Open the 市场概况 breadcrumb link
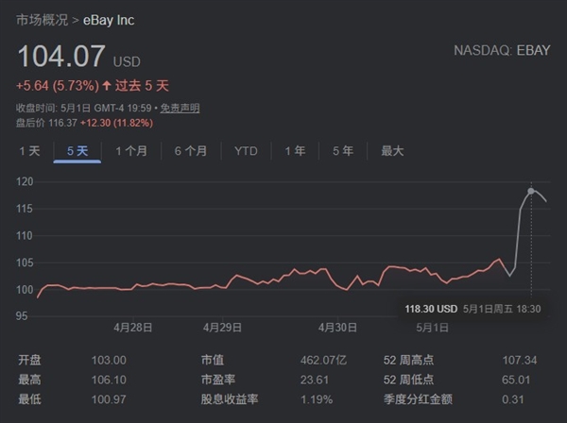The image size is (567, 423). 42,20
